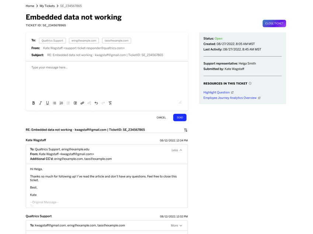Toggle italic text formatting
Image resolution: width=313 pixels, height=234 pixels.
40,103
